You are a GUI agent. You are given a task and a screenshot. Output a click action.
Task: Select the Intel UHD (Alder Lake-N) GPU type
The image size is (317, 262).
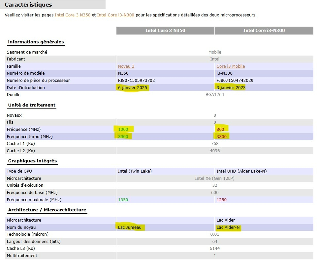[240, 171]
